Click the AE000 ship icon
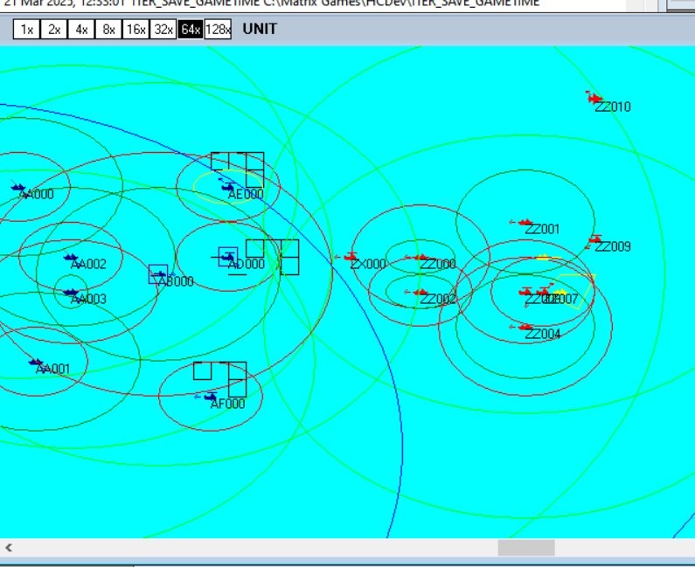This screenshot has width=695, height=567. tap(227, 187)
